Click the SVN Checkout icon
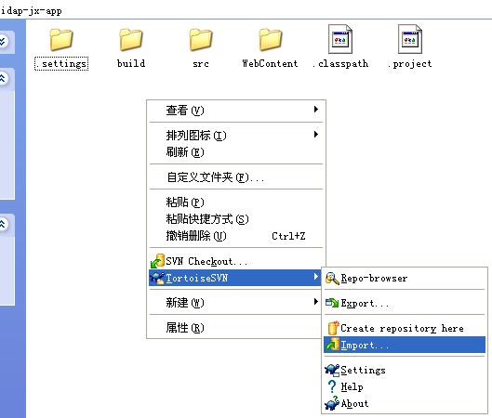 (157, 261)
